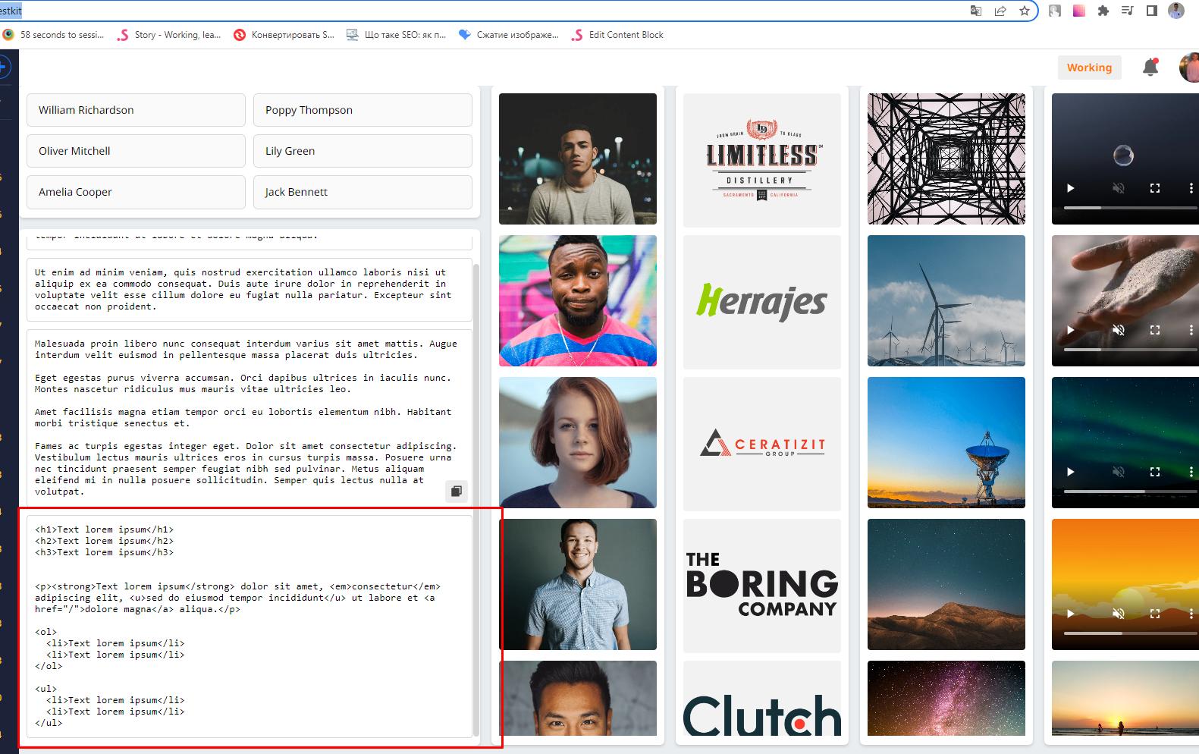Image resolution: width=1199 pixels, height=754 pixels.
Task: Click the HTML code sample text block
Action: pos(250,626)
